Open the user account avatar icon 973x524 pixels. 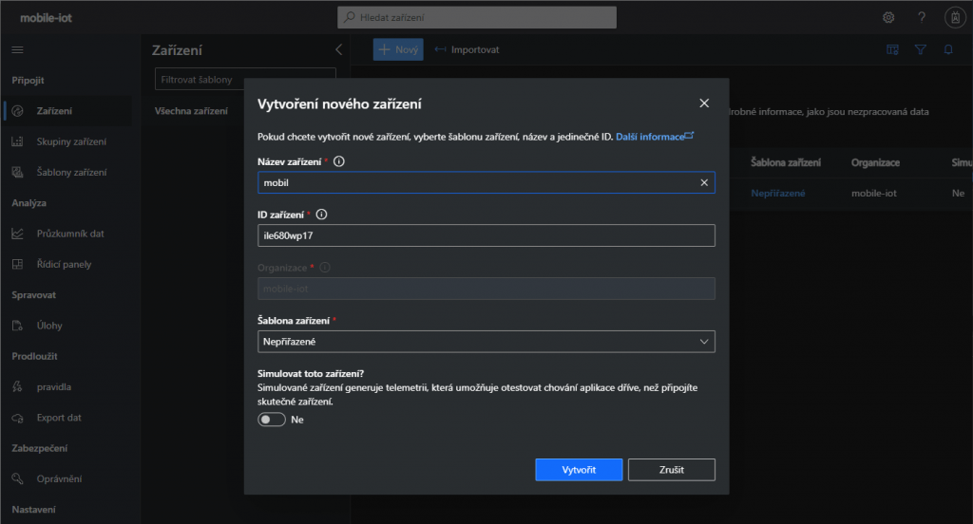point(954,17)
